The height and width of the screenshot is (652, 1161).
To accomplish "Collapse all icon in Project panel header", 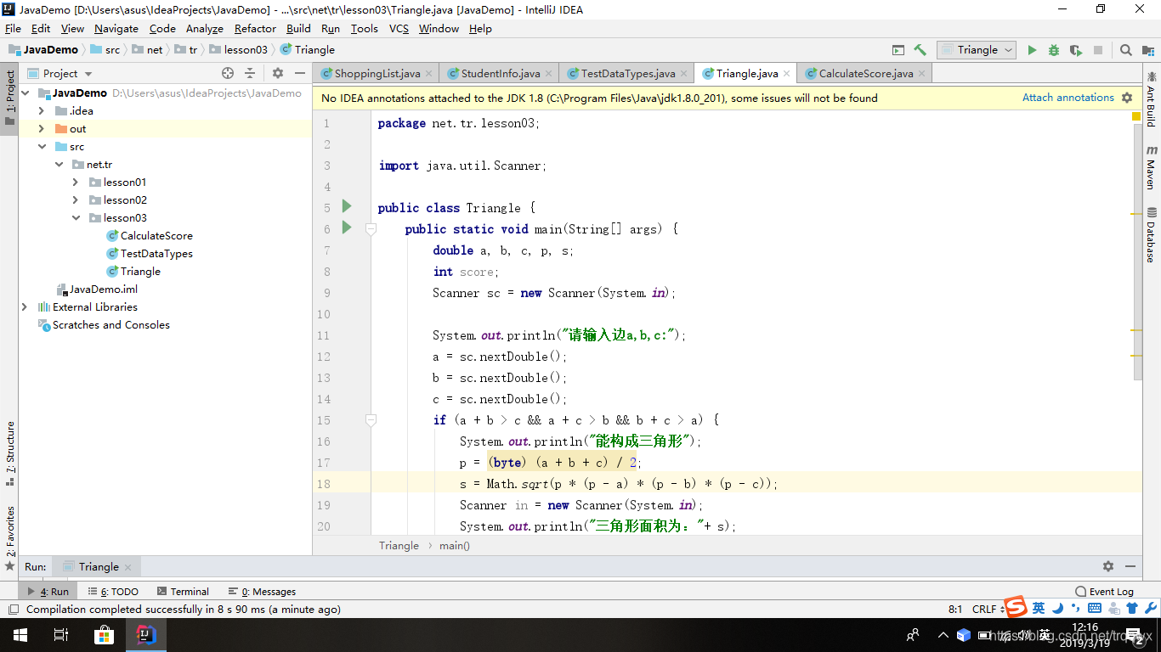I will (x=250, y=74).
